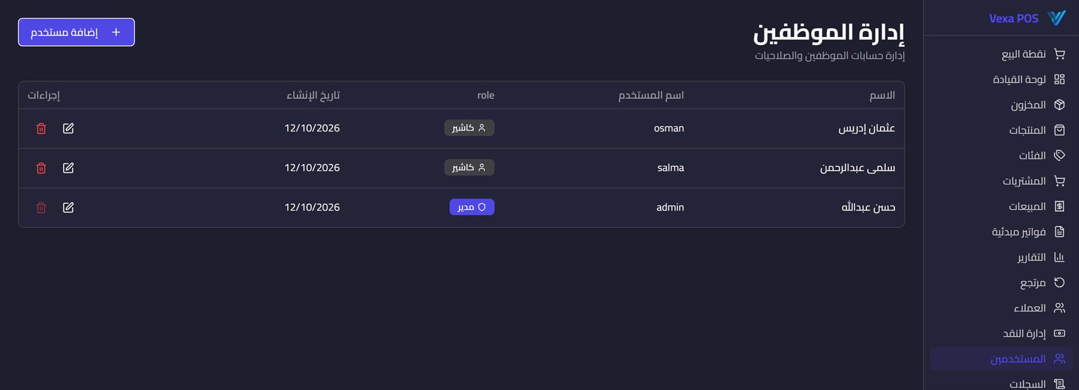Viewport: 1079px width, 390px height.
Task: Click the dashboard grid icon for لوحة القيادة
Action: (x=1059, y=79)
